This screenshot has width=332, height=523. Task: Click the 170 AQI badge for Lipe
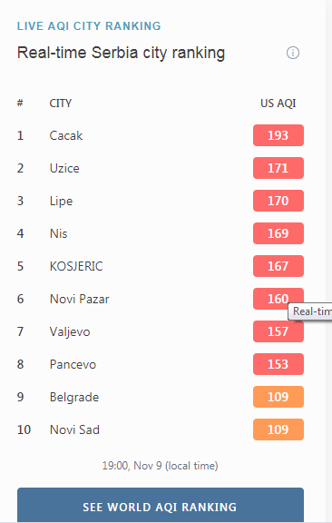[278, 201]
